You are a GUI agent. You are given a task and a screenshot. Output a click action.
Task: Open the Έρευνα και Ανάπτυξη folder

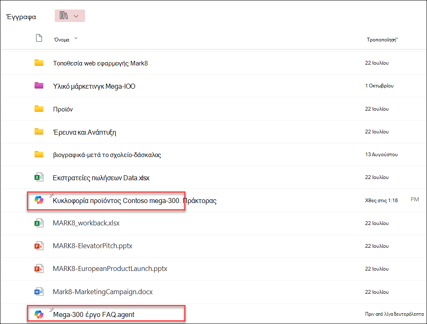click(85, 132)
